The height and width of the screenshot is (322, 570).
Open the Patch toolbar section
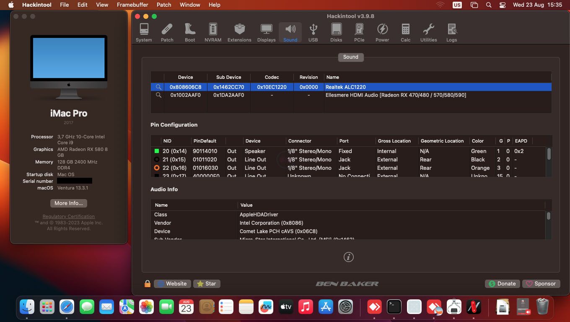(x=167, y=33)
